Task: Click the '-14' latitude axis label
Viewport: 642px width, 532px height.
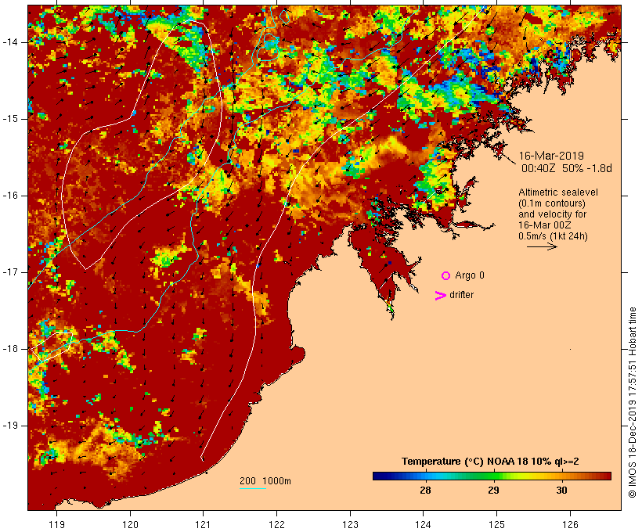Action: click(x=10, y=42)
